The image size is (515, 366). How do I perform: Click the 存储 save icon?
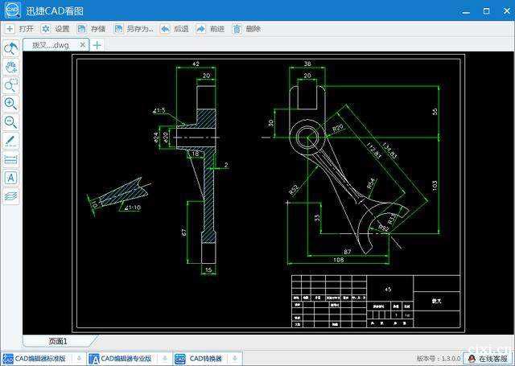click(x=81, y=29)
